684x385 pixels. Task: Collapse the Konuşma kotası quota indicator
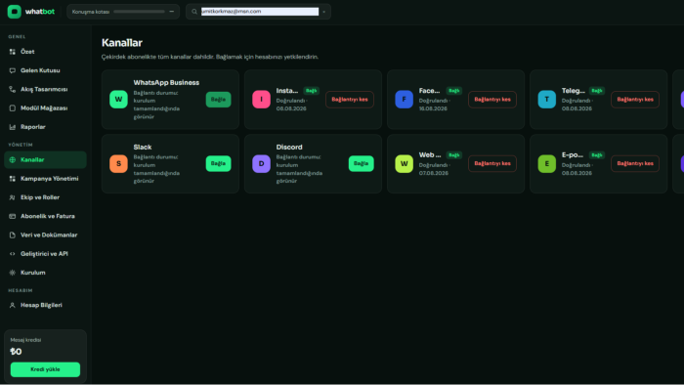[171, 12]
